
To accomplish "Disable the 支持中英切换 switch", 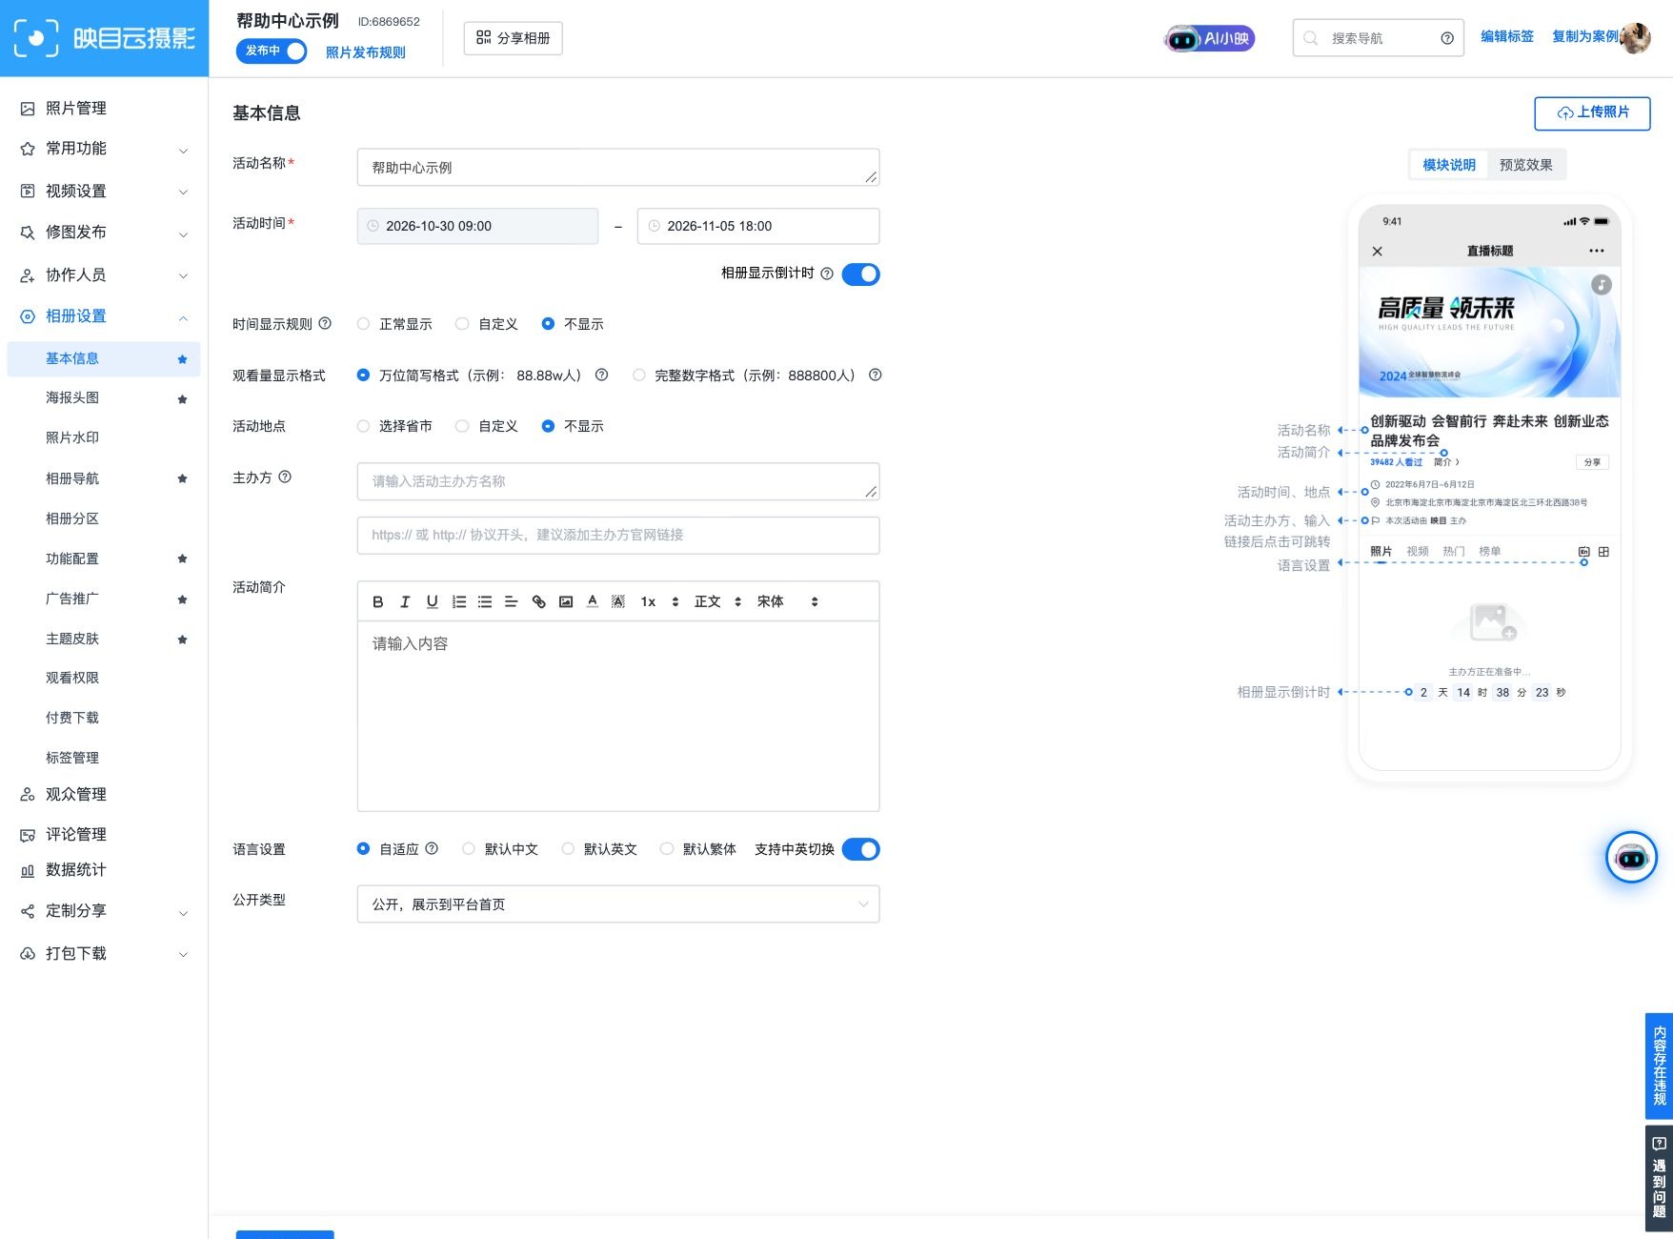I will pos(861,849).
